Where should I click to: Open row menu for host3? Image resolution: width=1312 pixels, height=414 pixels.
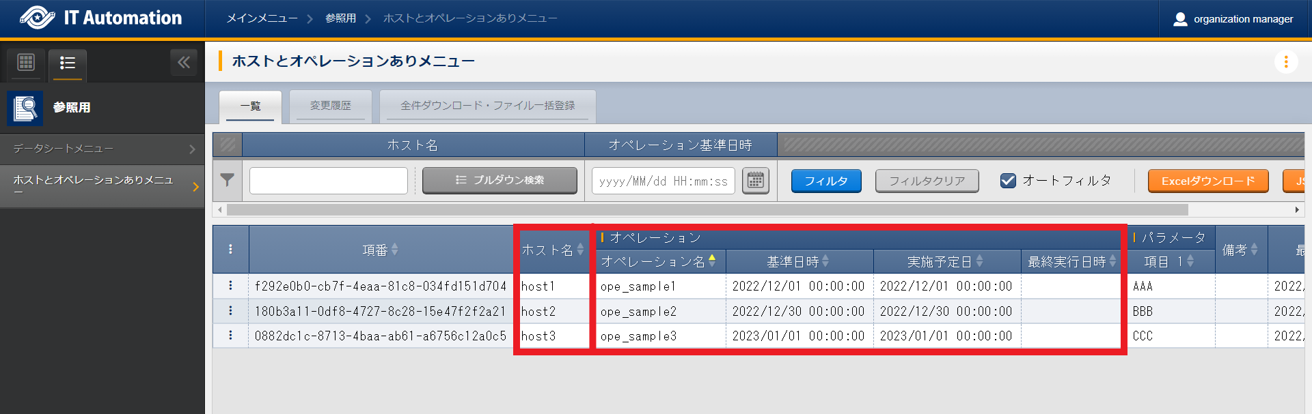pos(230,336)
